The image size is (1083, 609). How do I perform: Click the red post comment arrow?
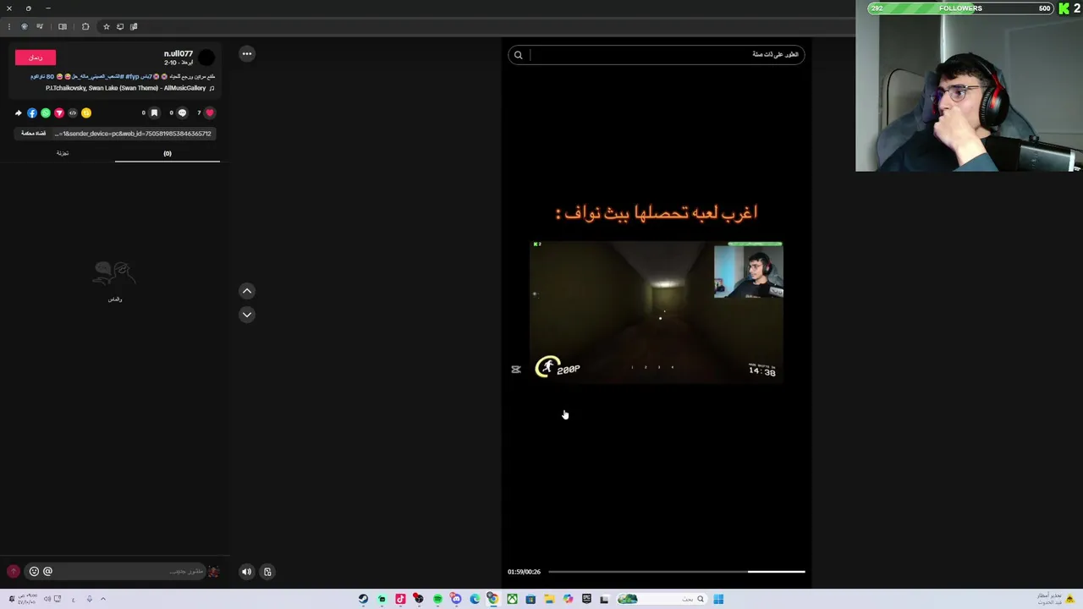[x=13, y=571]
